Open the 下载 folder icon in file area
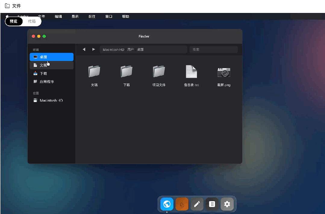 (127, 72)
